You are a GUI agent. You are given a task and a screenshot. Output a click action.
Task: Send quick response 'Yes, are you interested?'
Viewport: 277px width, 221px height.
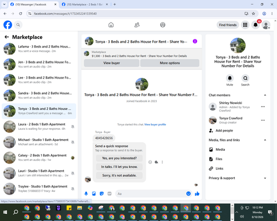pos(119,158)
